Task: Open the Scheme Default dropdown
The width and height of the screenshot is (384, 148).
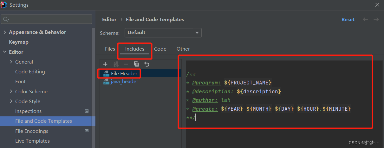Action: click(x=163, y=33)
